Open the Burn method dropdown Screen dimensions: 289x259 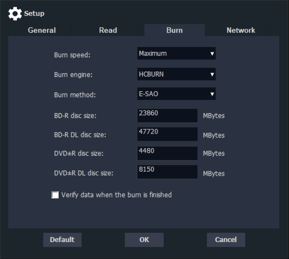[x=176, y=94]
